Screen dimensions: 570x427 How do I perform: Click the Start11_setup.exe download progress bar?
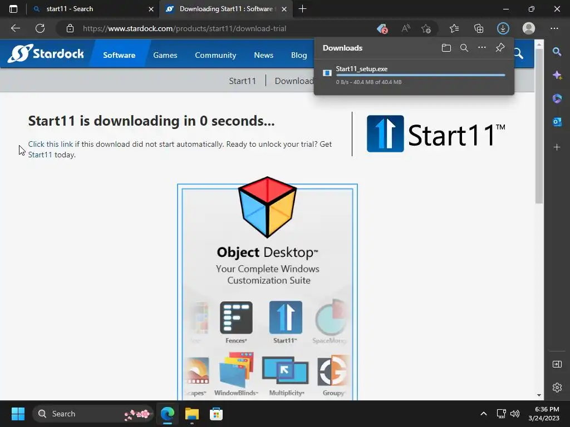pyautogui.click(x=421, y=75)
